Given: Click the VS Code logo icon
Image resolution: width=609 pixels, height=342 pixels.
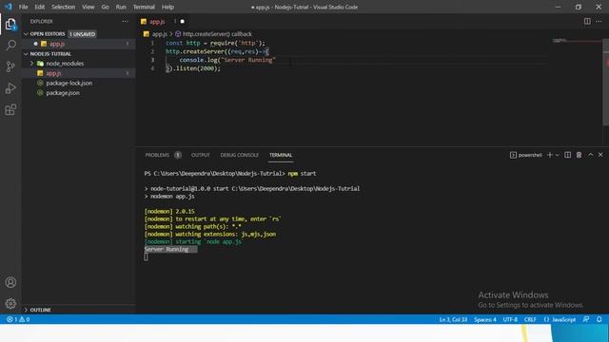Looking at the screenshot, I should (x=9, y=7).
